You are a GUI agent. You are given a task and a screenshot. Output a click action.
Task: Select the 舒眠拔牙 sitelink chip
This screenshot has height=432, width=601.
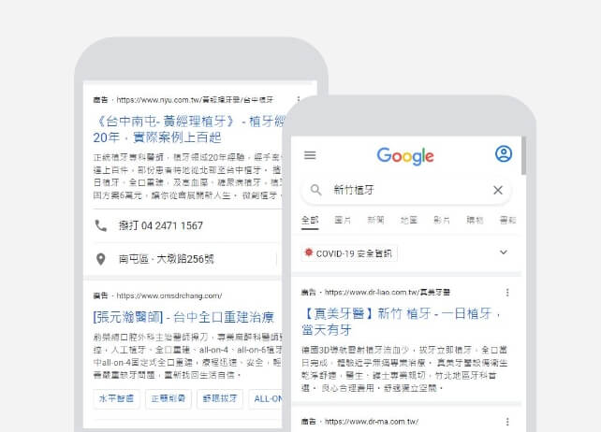[x=220, y=398]
